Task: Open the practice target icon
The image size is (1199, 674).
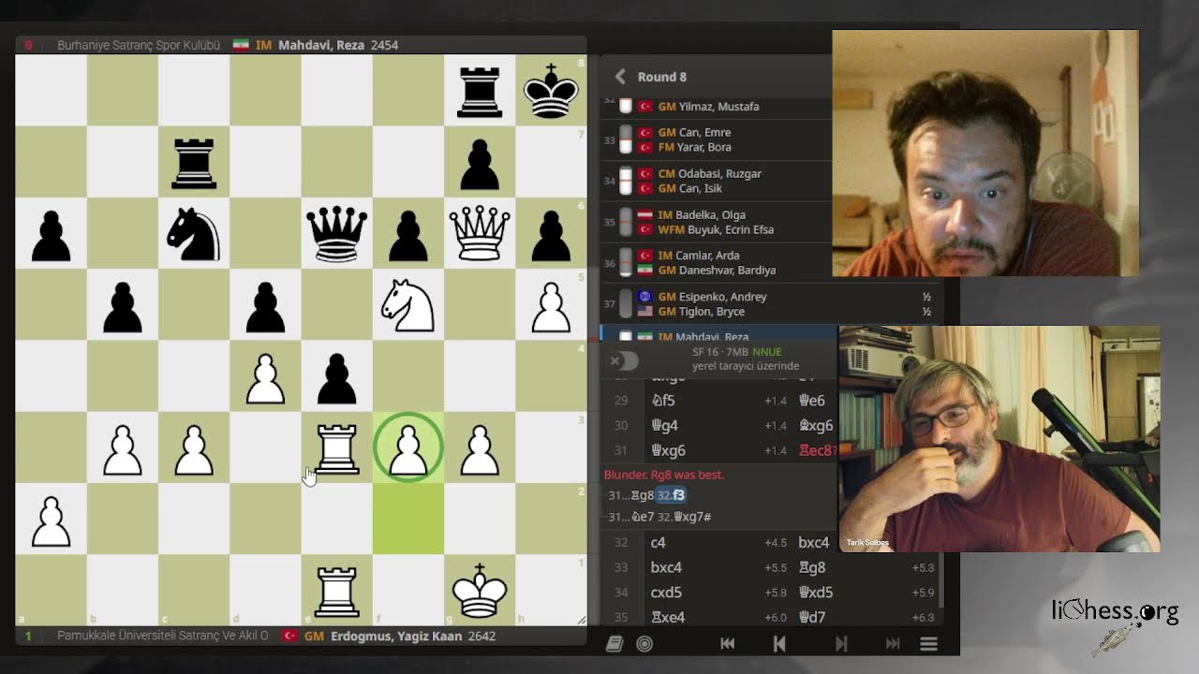Action: 644,643
